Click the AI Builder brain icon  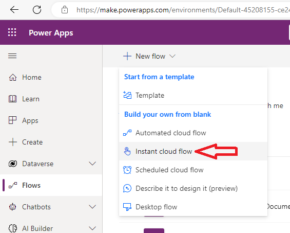(x=13, y=228)
